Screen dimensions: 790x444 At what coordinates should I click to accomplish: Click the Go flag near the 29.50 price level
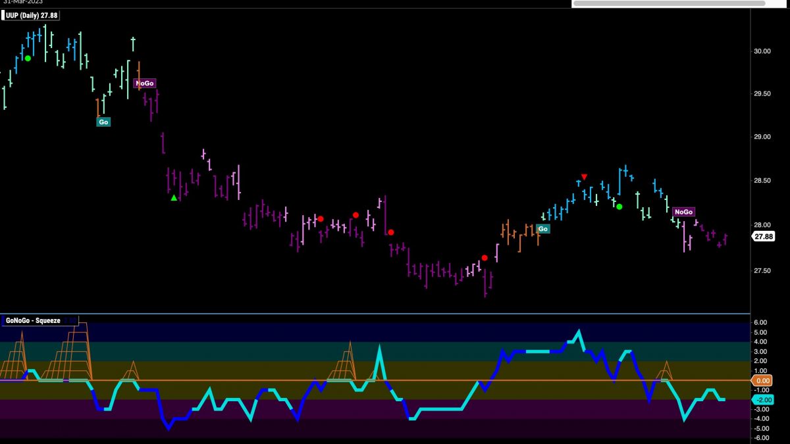pyautogui.click(x=103, y=122)
